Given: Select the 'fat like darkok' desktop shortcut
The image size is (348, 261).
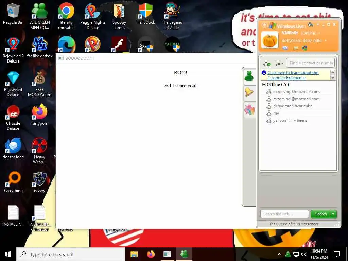Looking at the screenshot, I should pos(39,48).
